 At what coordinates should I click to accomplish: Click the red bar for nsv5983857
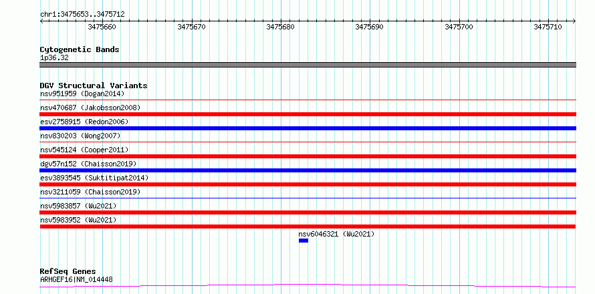click(x=308, y=212)
